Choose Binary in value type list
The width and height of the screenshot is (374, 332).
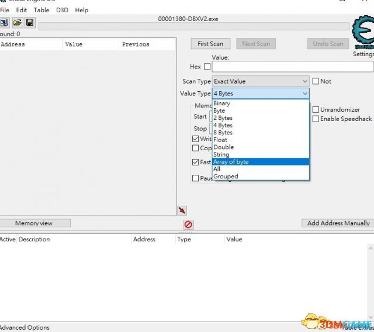click(261, 103)
